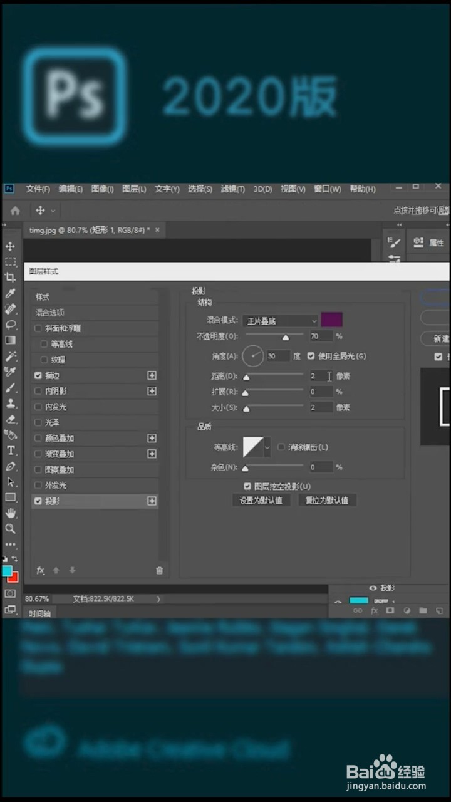451x802 pixels.
Task: Select the Rectangle shape tool
Action: click(10, 497)
